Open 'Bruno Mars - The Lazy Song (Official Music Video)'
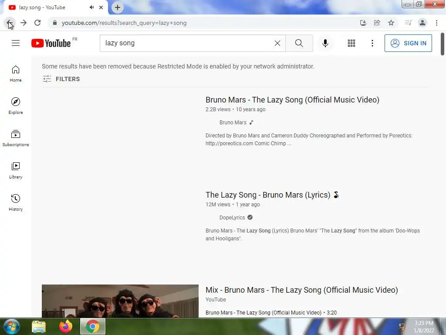This screenshot has width=446, height=335. pos(292,100)
